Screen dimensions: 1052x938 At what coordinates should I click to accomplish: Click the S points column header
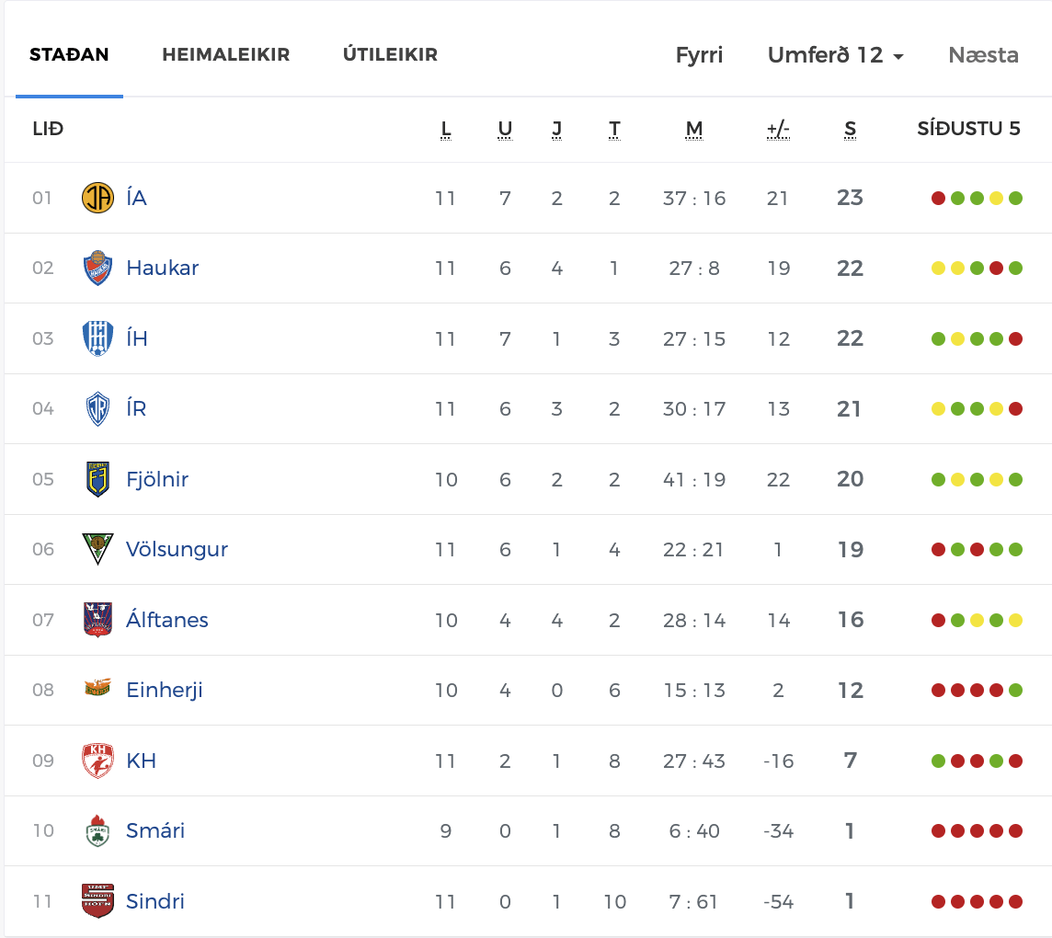pyautogui.click(x=850, y=129)
